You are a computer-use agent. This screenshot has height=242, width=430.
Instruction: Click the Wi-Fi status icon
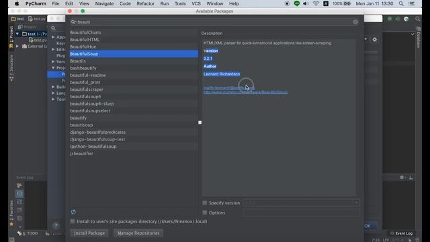pyautogui.click(x=316, y=3)
